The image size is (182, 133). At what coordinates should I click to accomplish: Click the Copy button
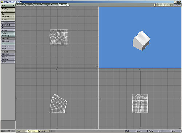coord(142,131)
